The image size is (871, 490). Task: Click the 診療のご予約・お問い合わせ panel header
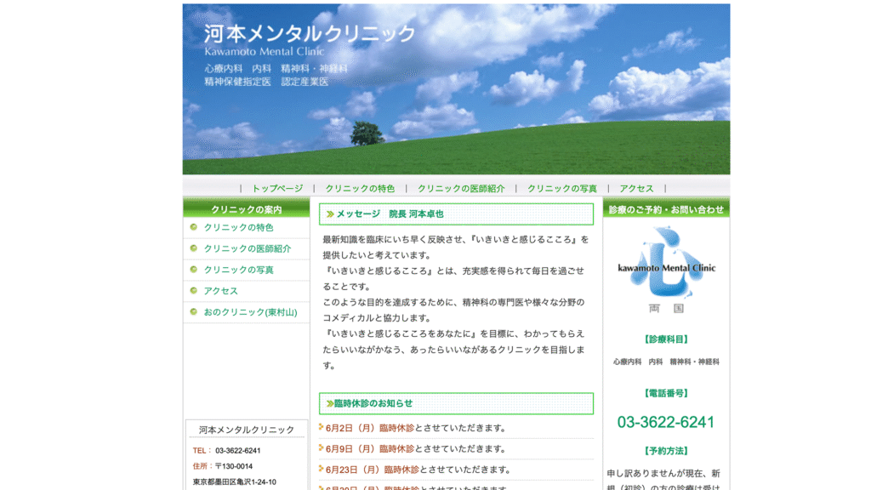click(666, 209)
